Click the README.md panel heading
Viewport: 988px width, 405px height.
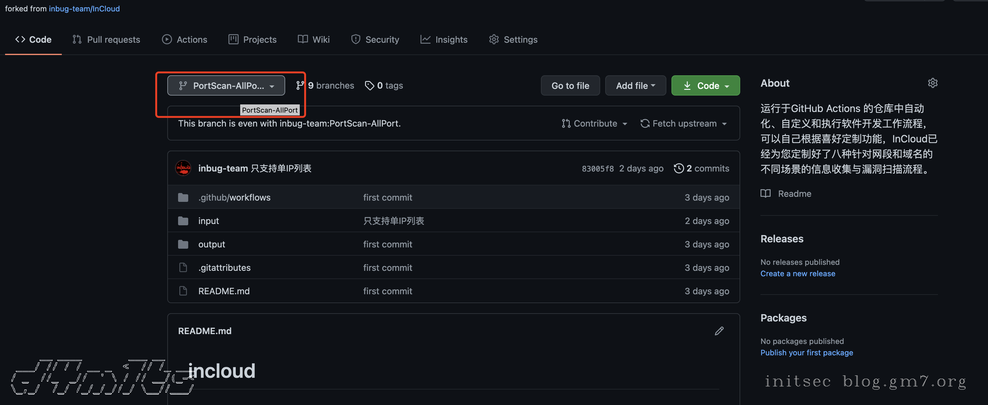click(205, 331)
